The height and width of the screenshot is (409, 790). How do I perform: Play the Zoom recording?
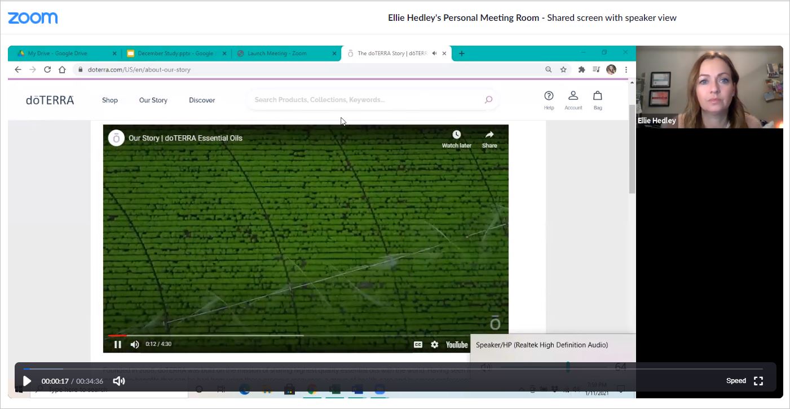point(27,381)
